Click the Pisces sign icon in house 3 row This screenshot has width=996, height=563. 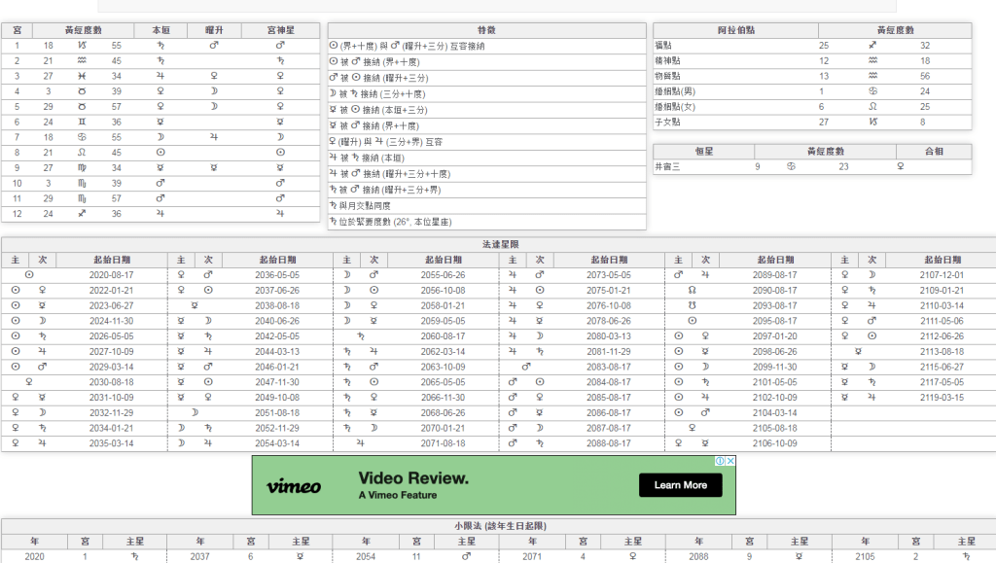[82, 76]
